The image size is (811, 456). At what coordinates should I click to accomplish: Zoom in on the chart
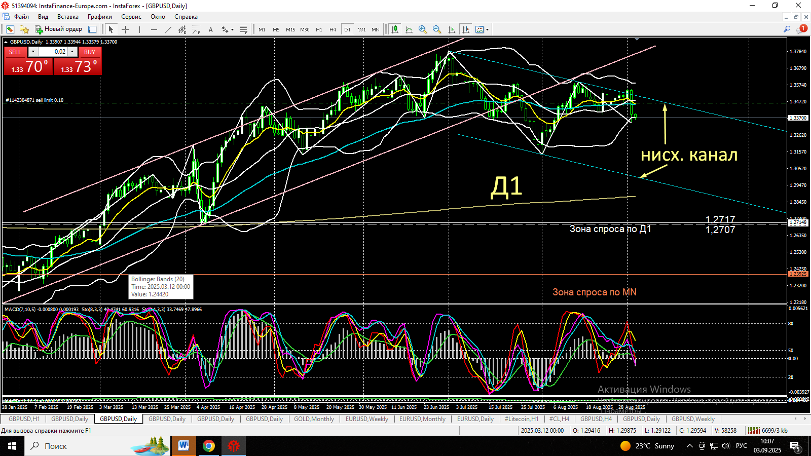click(423, 29)
